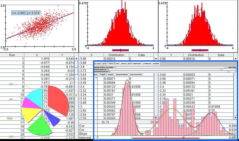Click the Horizontal Scale left arrow
The width and height of the screenshot is (239, 141).
110,72
